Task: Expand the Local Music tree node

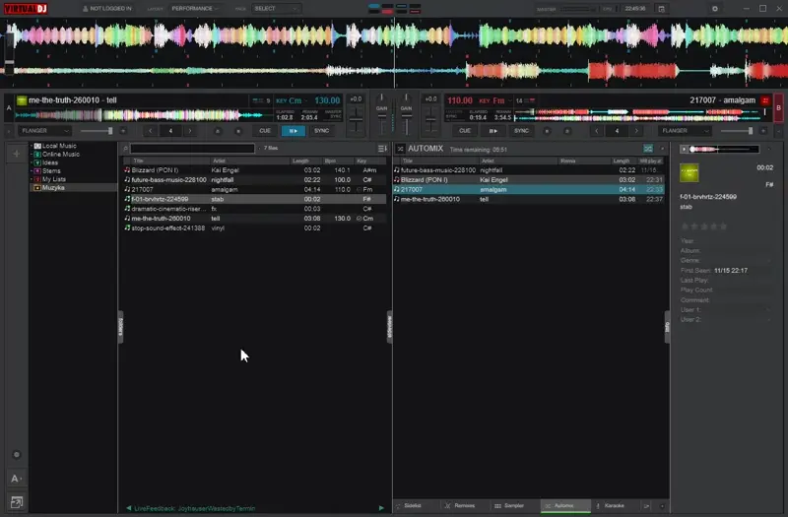Action: coord(32,146)
